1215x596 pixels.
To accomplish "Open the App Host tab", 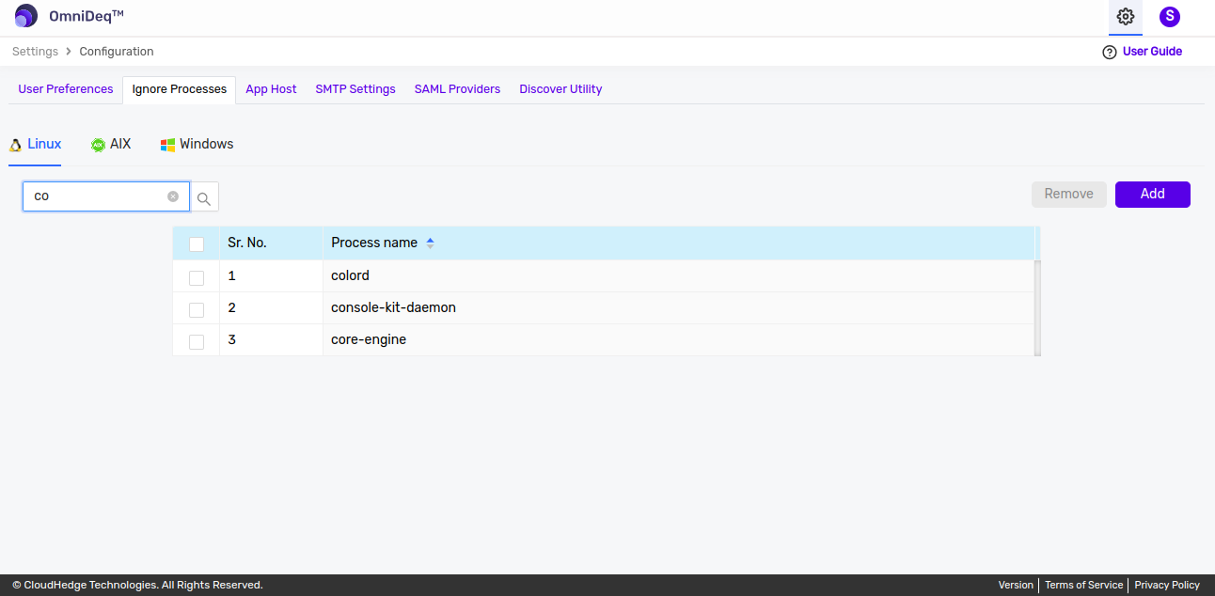I will pyautogui.click(x=271, y=89).
